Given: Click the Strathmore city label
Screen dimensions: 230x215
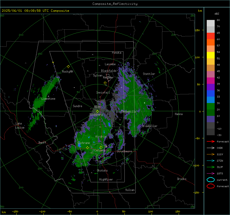Looking at the screenshot, I should (x=124, y=151).
